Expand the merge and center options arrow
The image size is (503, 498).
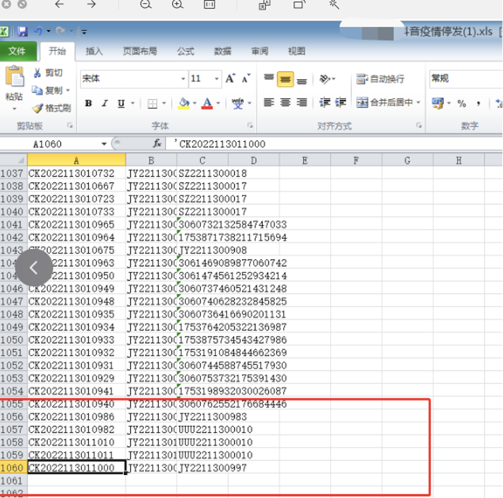coord(418,103)
